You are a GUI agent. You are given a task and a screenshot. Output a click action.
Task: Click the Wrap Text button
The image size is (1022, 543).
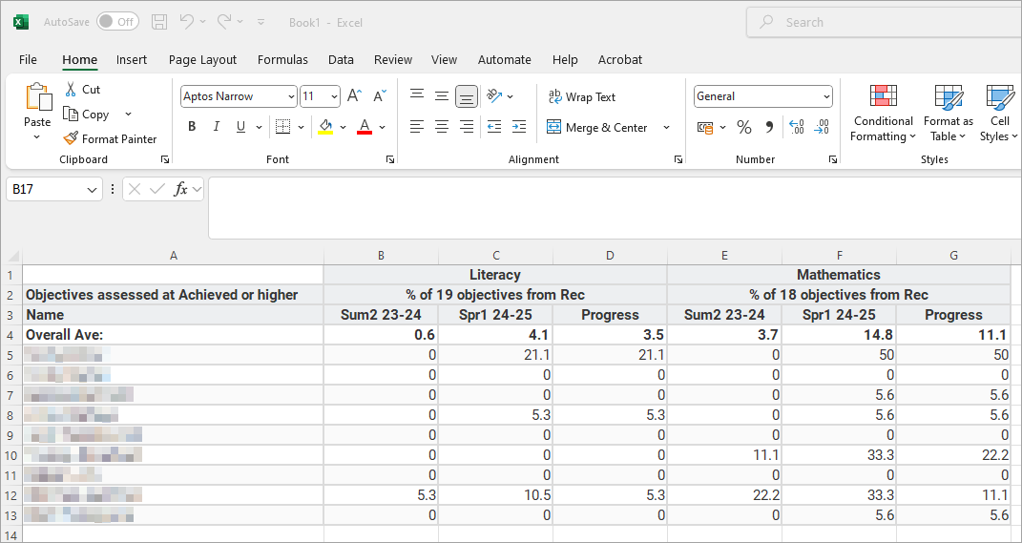[x=581, y=96]
